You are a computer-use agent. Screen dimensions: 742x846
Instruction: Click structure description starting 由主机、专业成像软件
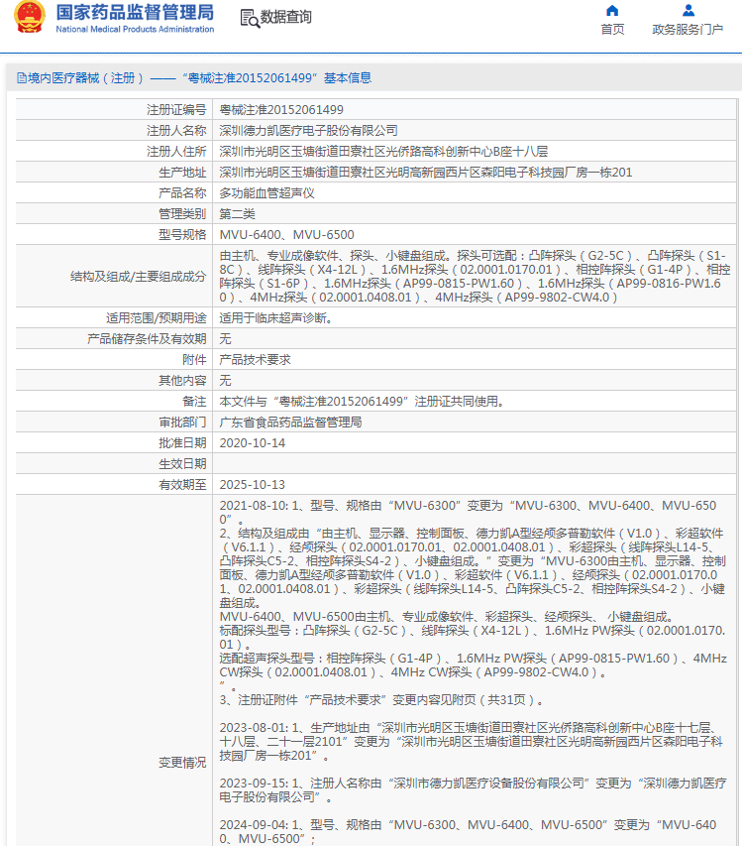tap(475, 277)
